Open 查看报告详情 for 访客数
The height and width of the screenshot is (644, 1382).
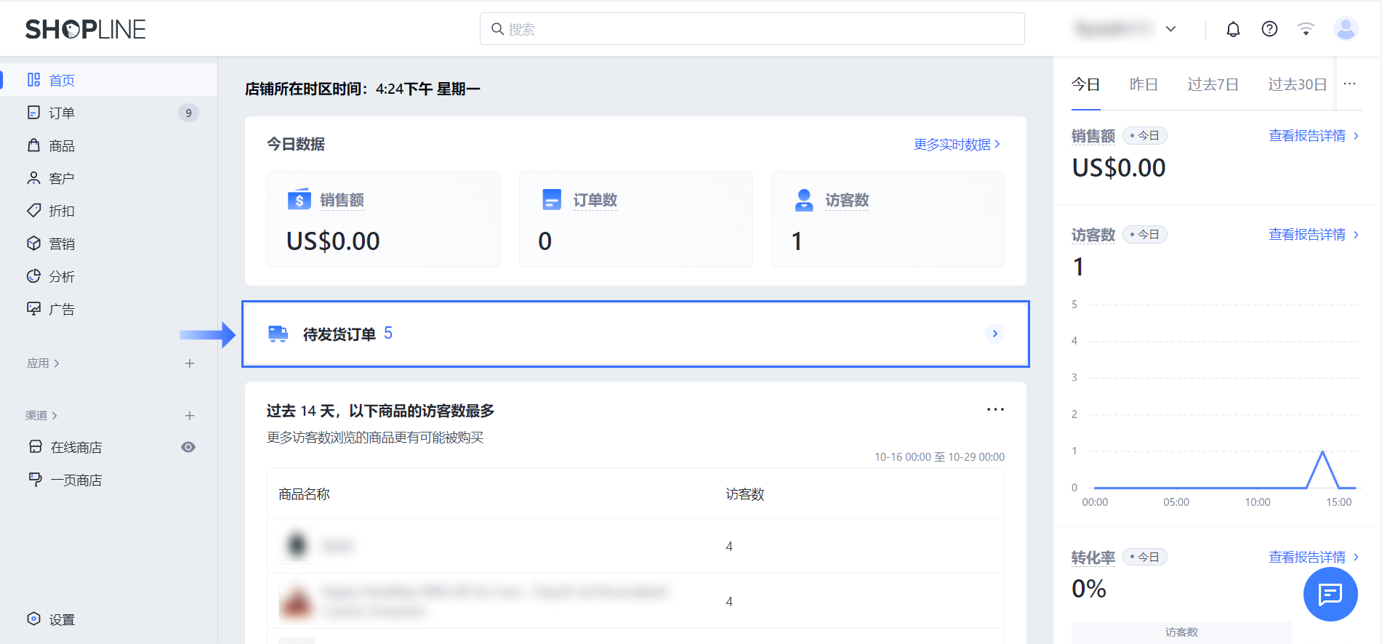(1313, 235)
